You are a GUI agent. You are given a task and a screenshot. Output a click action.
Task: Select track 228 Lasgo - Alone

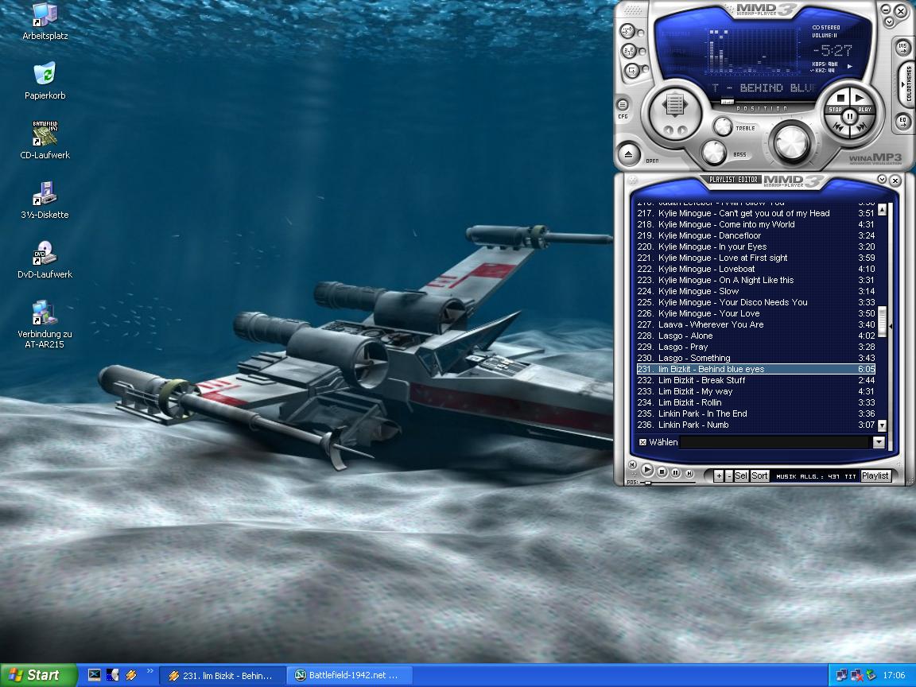756,336
